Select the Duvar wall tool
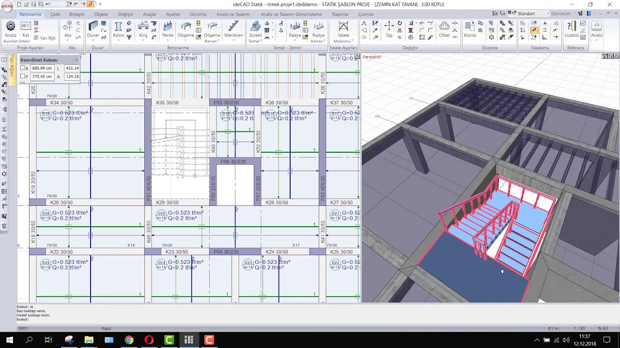Screen dimensions: 620x348 coord(93,29)
